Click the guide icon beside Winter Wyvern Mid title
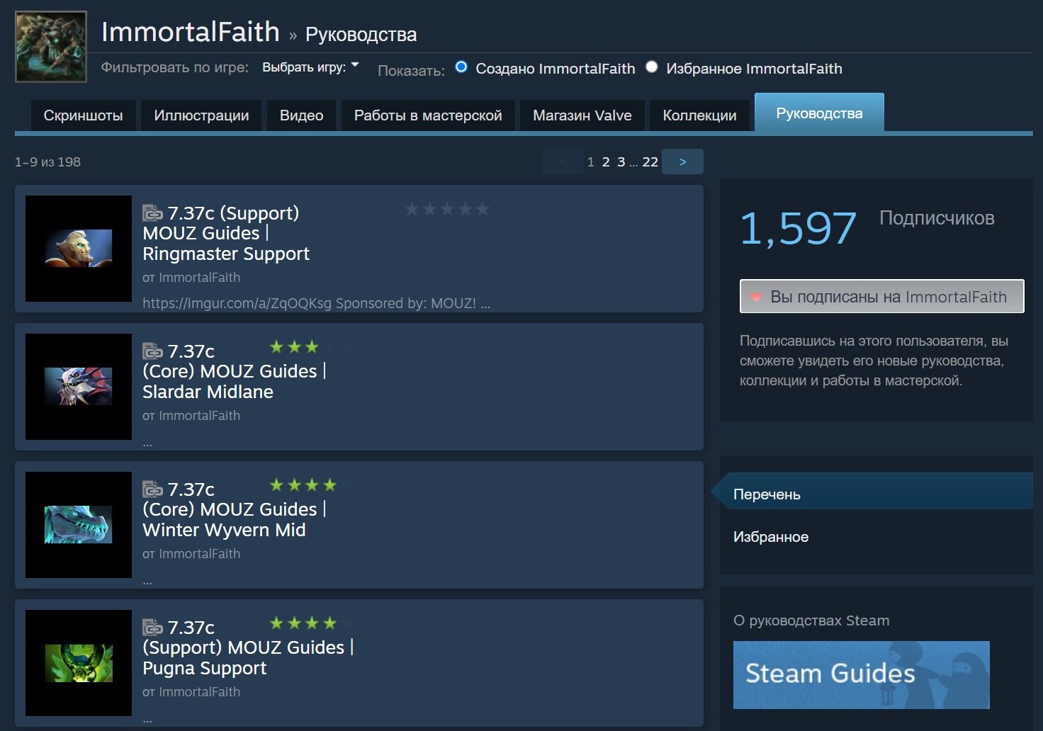Viewport: 1043px width, 731px height. click(x=152, y=489)
